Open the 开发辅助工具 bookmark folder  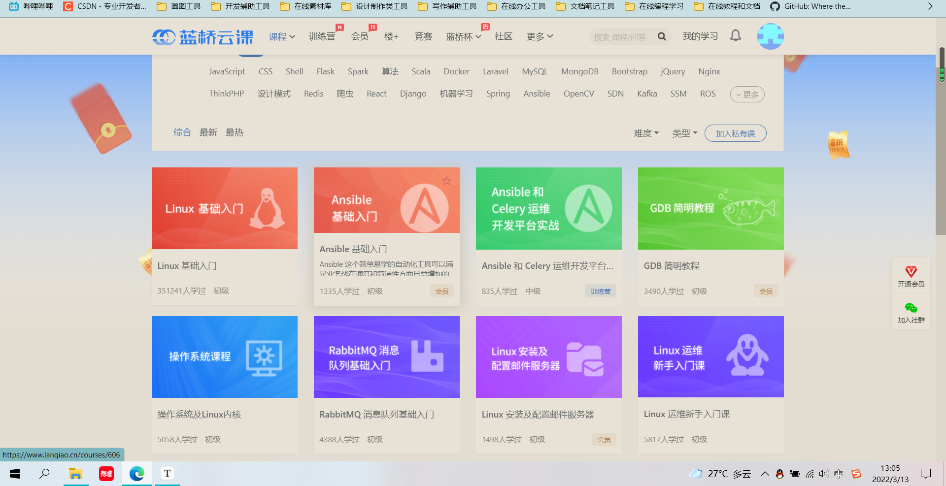(x=240, y=6)
